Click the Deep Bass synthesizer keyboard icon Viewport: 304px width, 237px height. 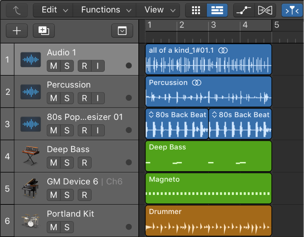click(31, 156)
